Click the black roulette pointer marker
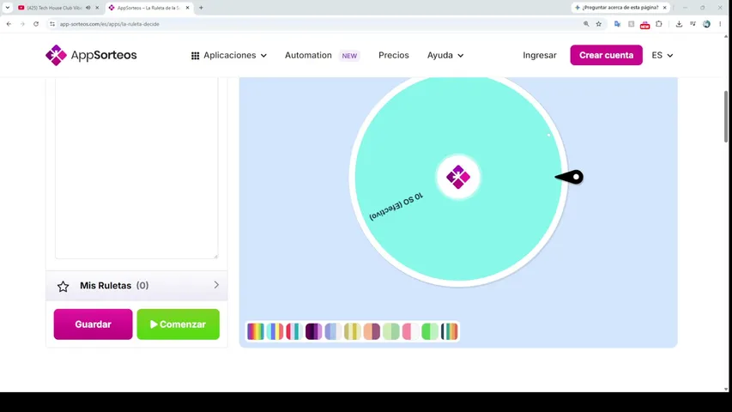The width and height of the screenshot is (732, 412). pyautogui.click(x=570, y=177)
